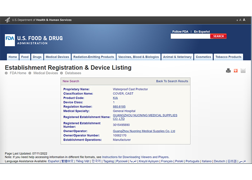Screen dimensions: 252x180
Task: Open the Drugs tab
Action: click(37, 57)
